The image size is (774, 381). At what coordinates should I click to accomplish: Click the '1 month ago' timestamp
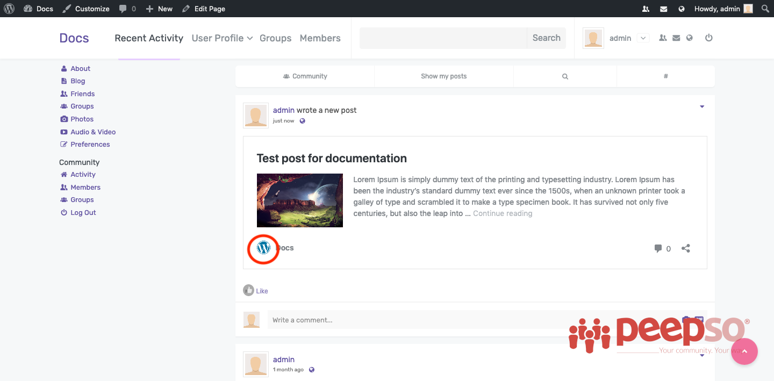pyautogui.click(x=288, y=370)
